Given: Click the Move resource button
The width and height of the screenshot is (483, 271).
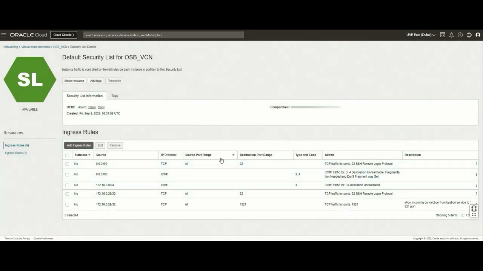Looking at the screenshot, I should click(x=74, y=81).
